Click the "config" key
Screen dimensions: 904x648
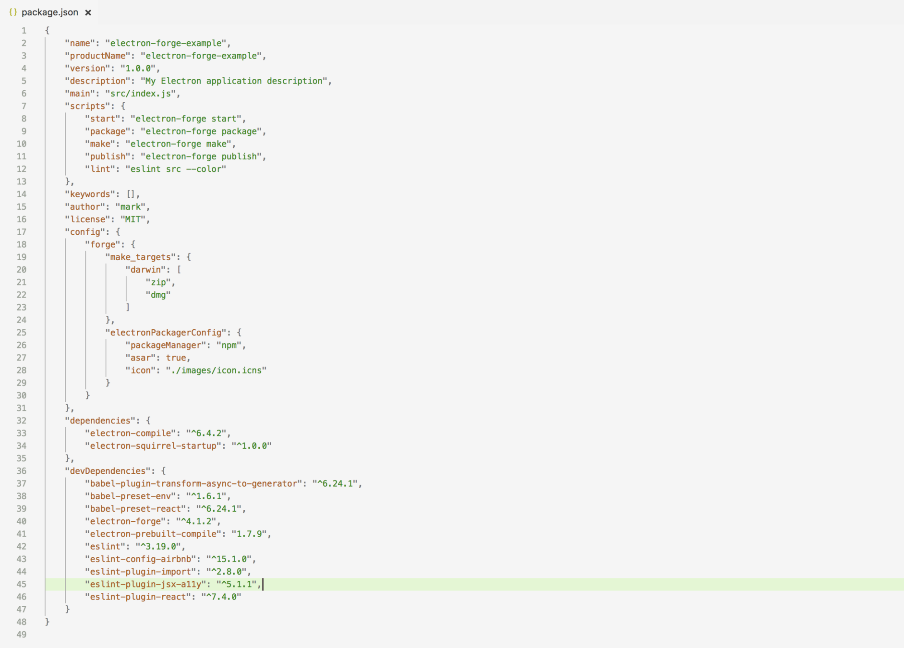[x=85, y=232]
